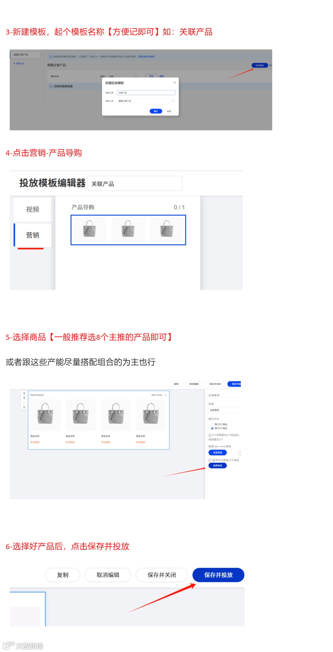The width and height of the screenshot is (333, 652).
Task: Click the double-chevron icon after view more
Action: (166, 395)
